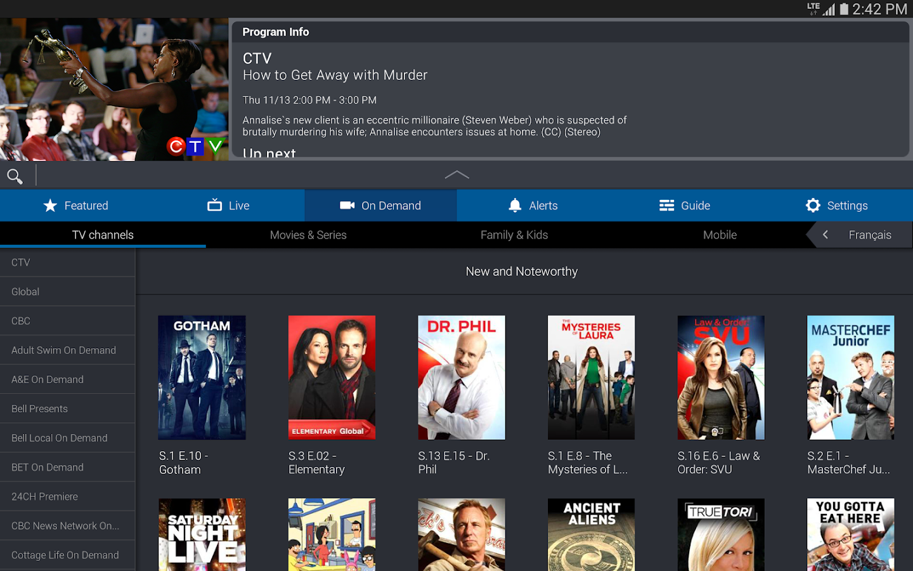Click the CTV logo on the video preview
The image size is (913, 571).
pyautogui.click(x=195, y=146)
